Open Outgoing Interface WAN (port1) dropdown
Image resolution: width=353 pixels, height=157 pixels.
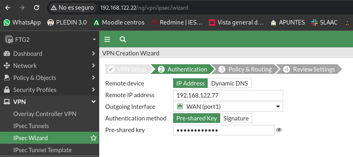click(x=228, y=106)
